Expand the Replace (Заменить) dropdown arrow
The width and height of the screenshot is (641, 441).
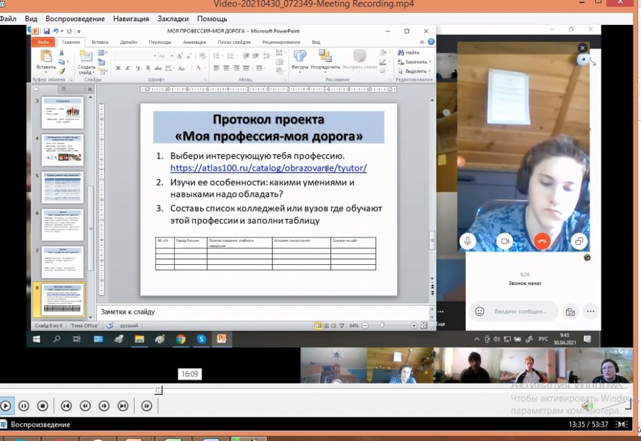pyautogui.click(x=431, y=62)
